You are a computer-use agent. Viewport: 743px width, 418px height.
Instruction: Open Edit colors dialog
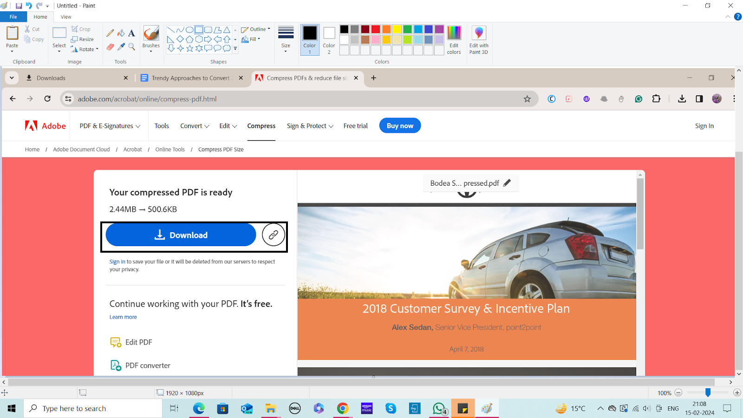click(x=454, y=40)
